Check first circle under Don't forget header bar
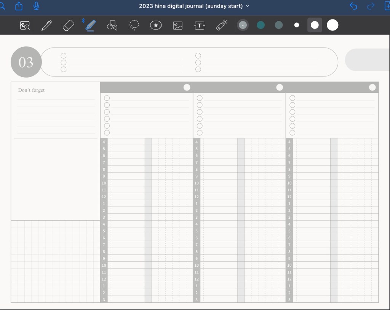This screenshot has width=390, height=310. [x=107, y=98]
